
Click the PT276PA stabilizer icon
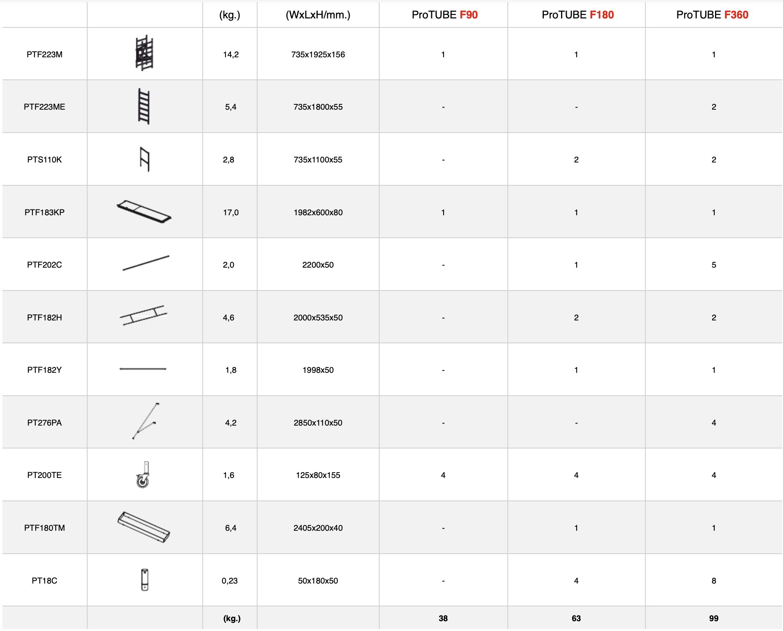[145, 421]
